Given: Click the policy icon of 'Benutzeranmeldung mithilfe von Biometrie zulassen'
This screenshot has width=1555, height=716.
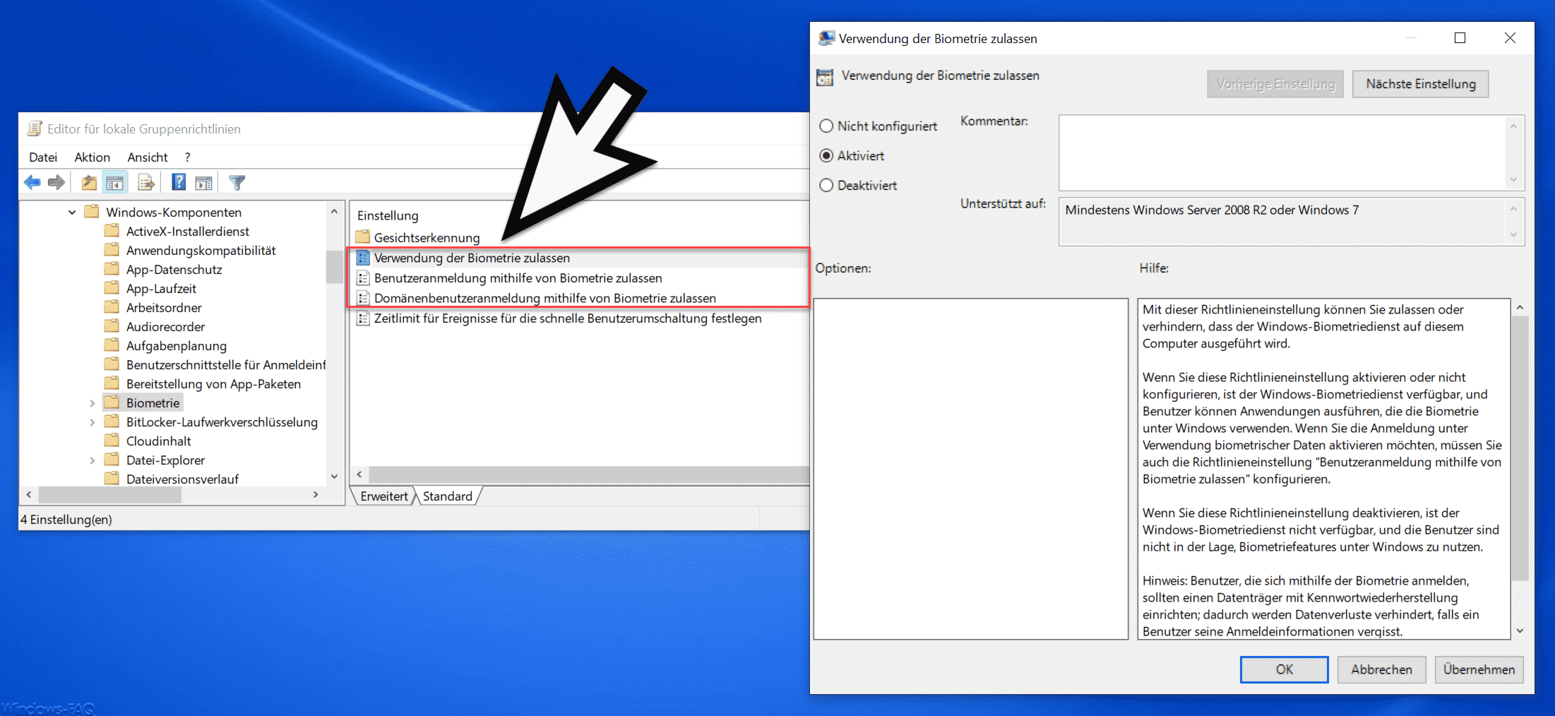Looking at the screenshot, I should pyautogui.click(x=363, y=278).
